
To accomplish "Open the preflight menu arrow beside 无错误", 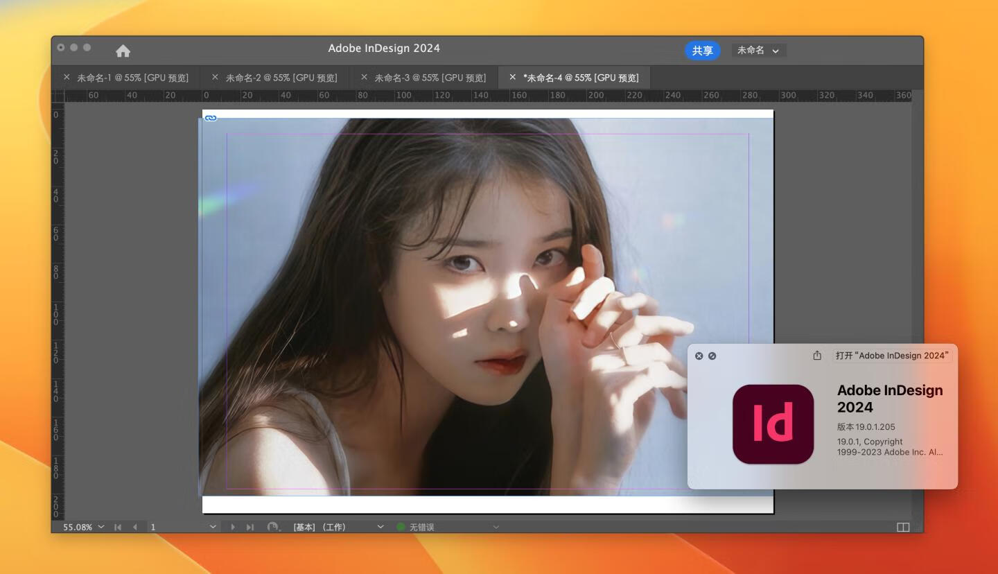I will (496, 527).
